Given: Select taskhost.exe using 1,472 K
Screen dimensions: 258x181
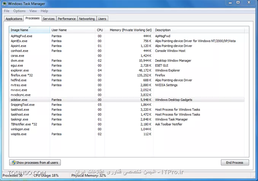Looking at the screenshot, I should tap(127, 115).
